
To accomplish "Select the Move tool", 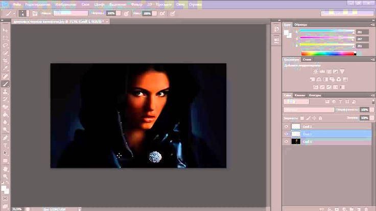I will click(5, 31).
